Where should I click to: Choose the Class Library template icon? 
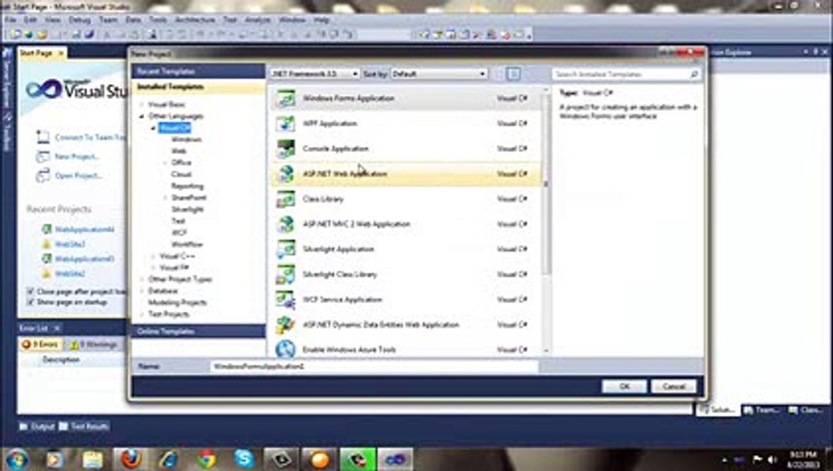click(x=286, y=199)
